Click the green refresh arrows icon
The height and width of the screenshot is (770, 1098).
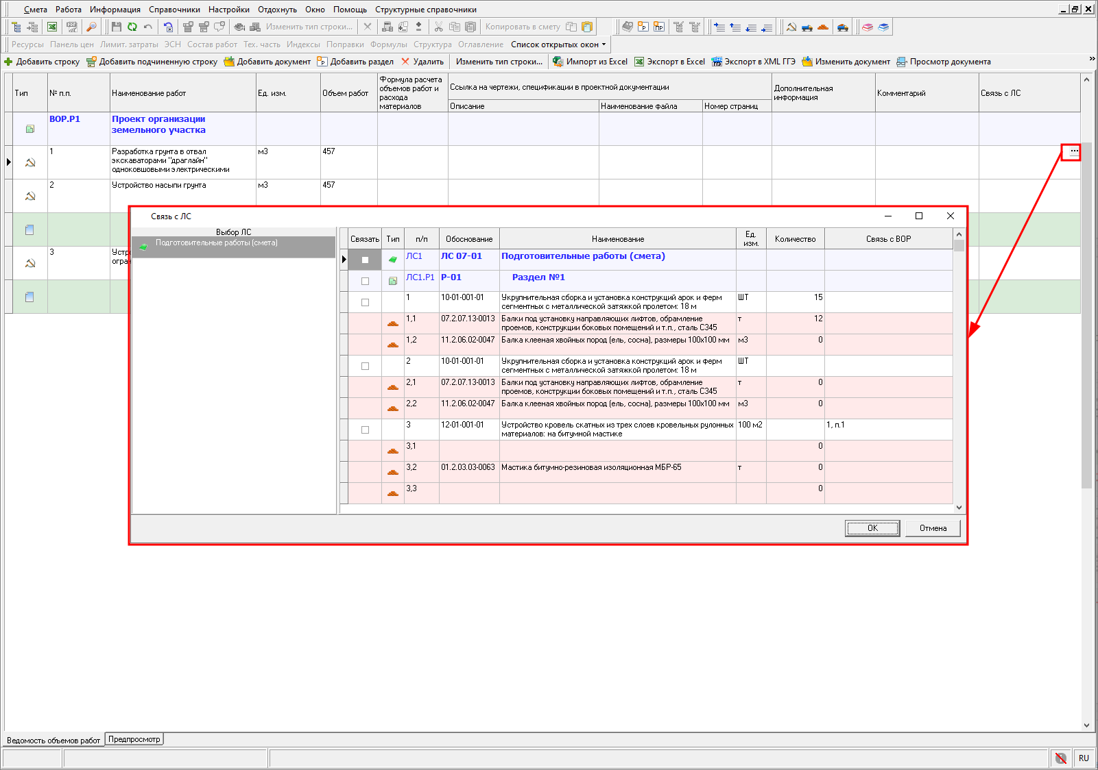[x=132, y=27]
